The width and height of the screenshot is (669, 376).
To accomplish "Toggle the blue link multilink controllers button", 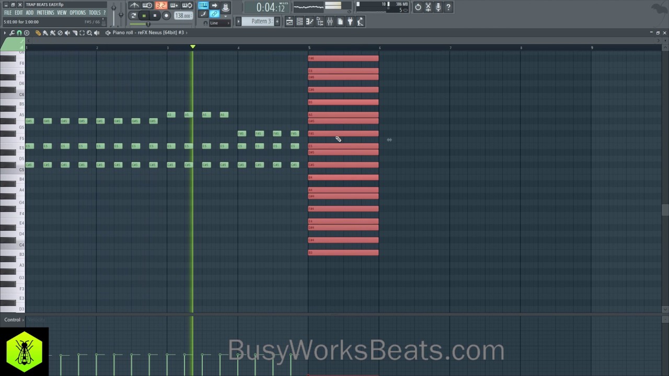I will [x=214, y=14].
